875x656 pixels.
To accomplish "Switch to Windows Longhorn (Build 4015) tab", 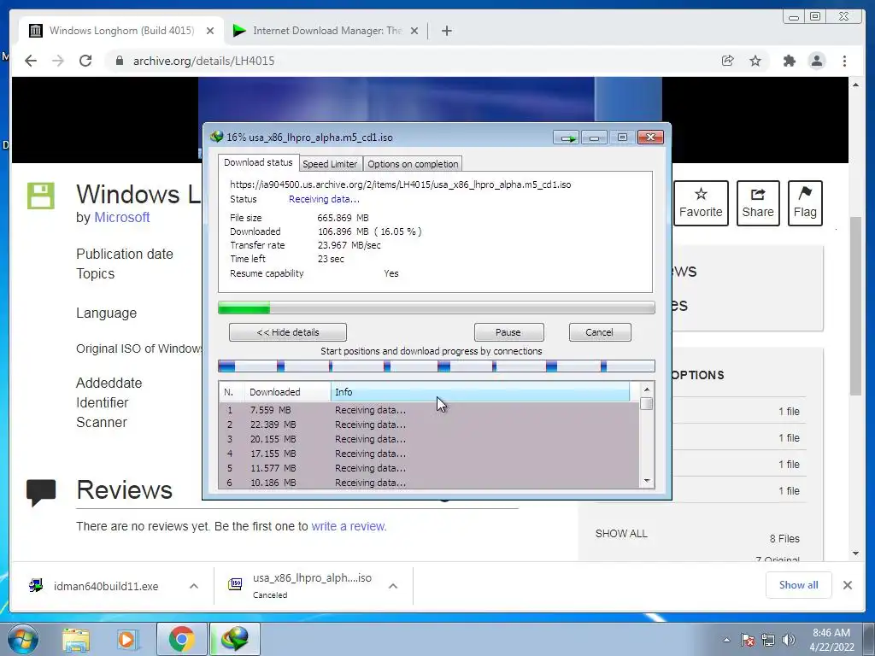I will 121,31.
